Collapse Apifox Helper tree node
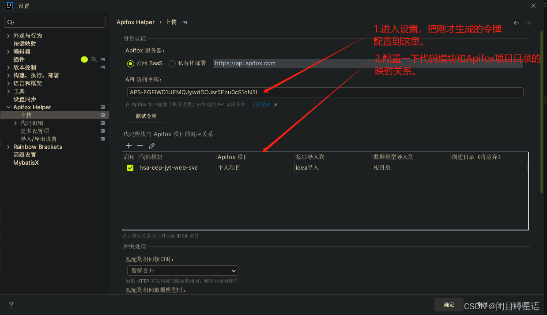This screenshot has height=315, width=547. point(8,107)
